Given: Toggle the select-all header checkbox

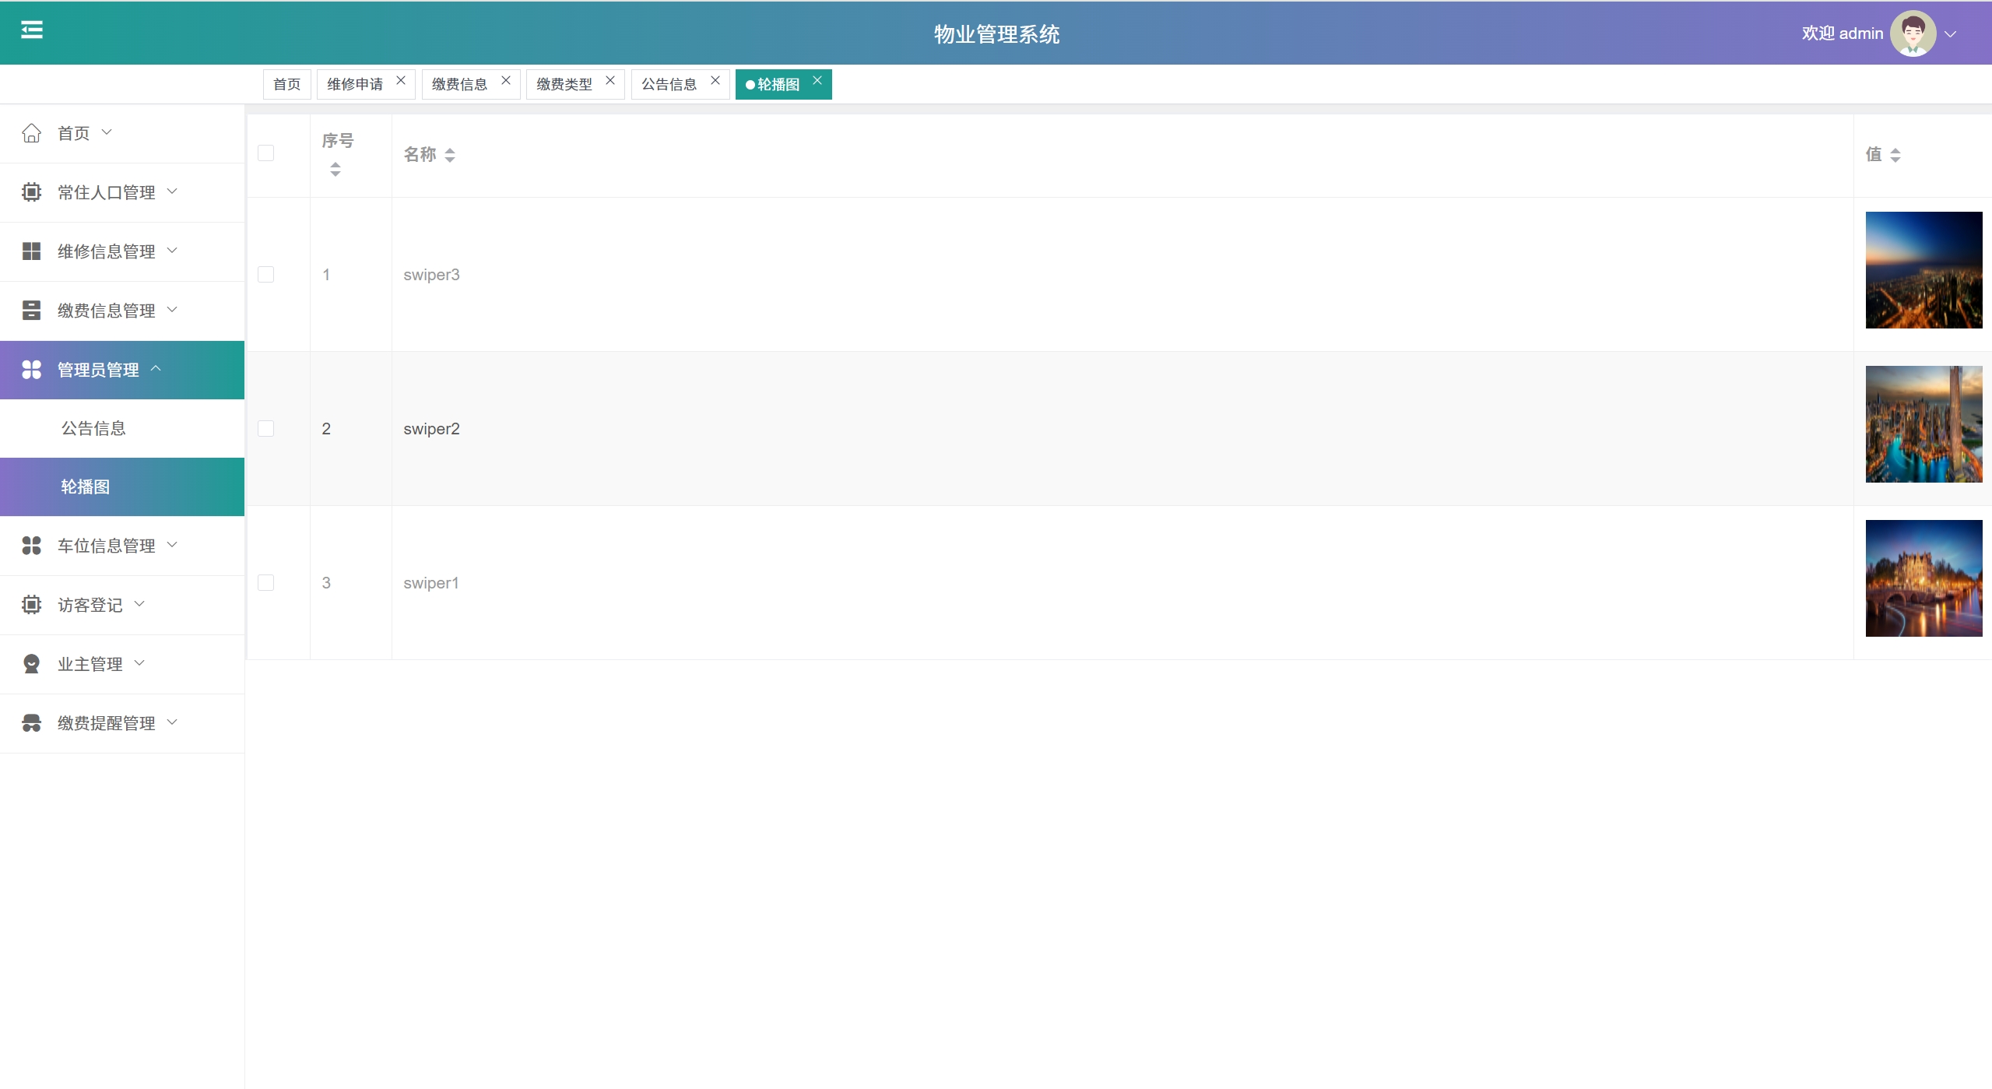Looking at the screenshot, I should [x=265, y=153].
